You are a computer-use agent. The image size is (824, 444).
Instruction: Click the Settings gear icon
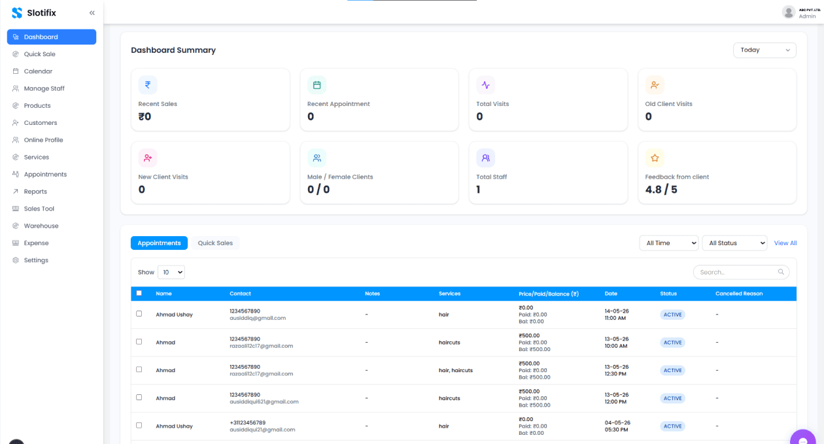point(16,260)
